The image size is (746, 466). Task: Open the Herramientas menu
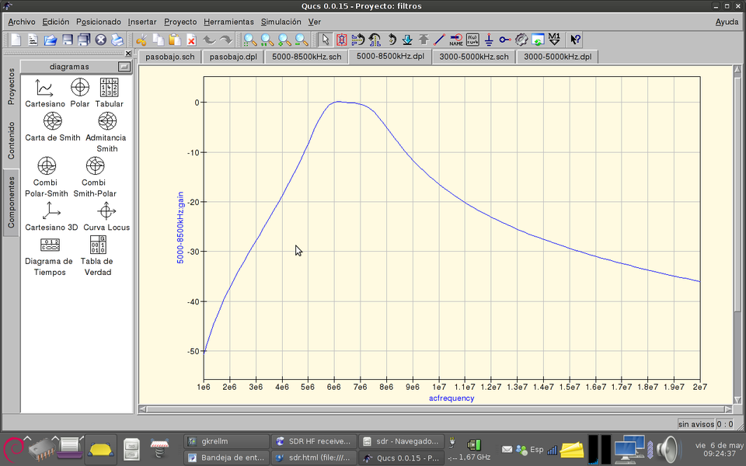coord(228,22)
